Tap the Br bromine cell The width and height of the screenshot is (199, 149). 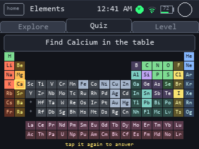[178, 84]
